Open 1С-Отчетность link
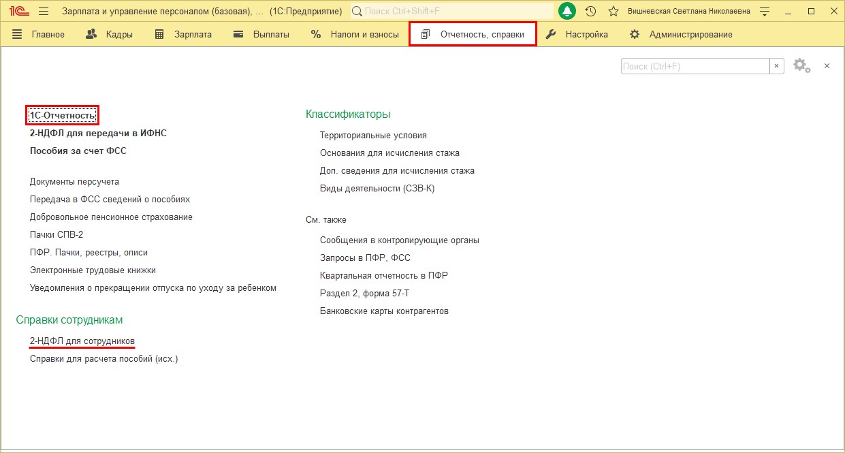 (63, 116)
